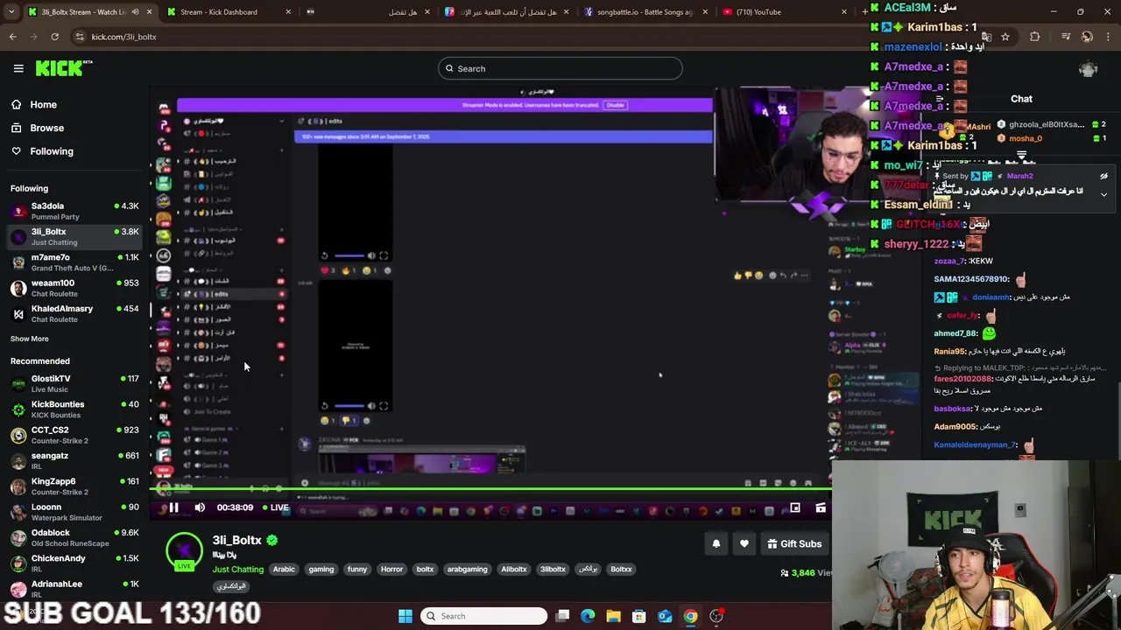Screen dimensions: 1121x630
Task: Open the Chrome three-dot menu
Action: coord(1109,37)
